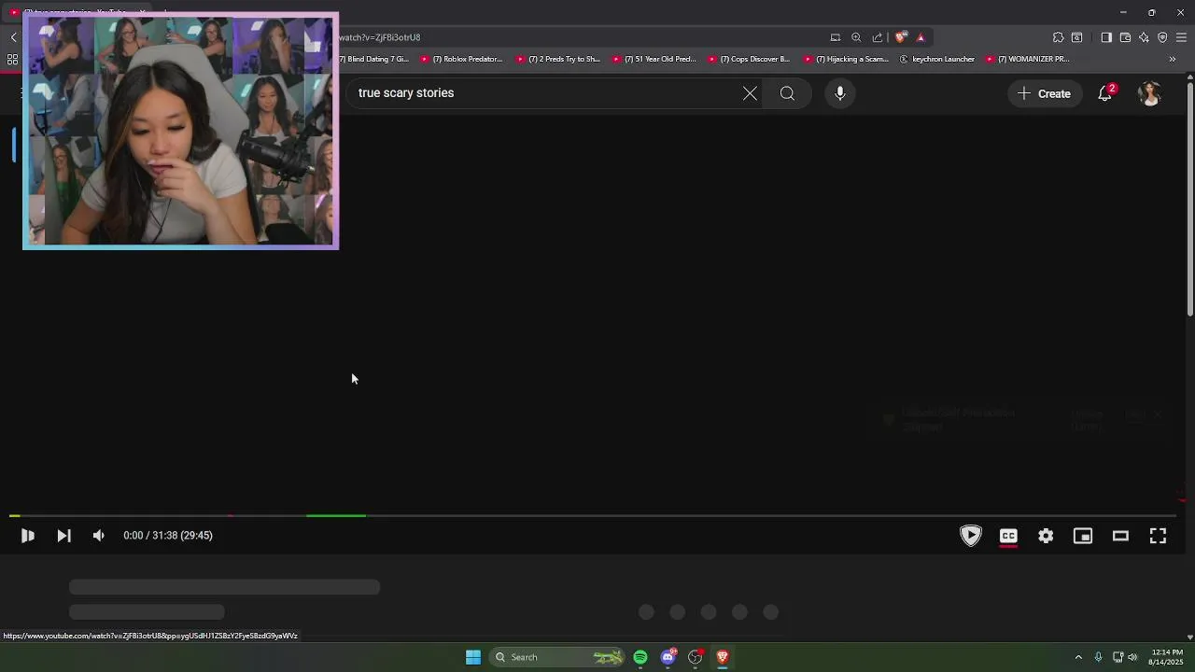Open the 'Roblox Predator...' bookmark
Image resolution: width=1195 pixels, height=672 pixels.
[462, 59]
